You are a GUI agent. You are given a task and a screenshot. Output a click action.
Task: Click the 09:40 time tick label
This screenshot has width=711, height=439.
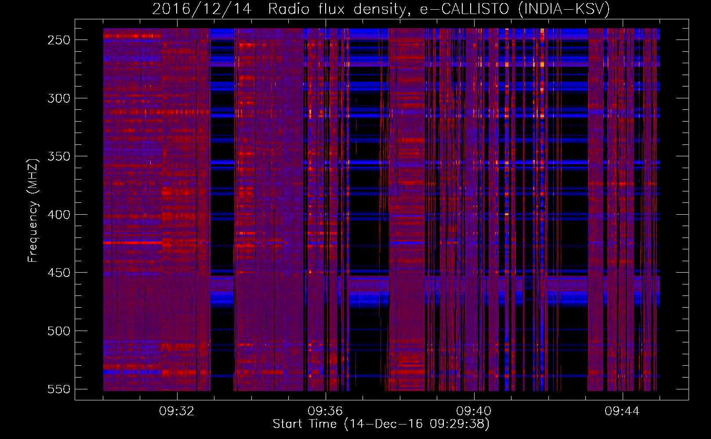click(474, 411)
